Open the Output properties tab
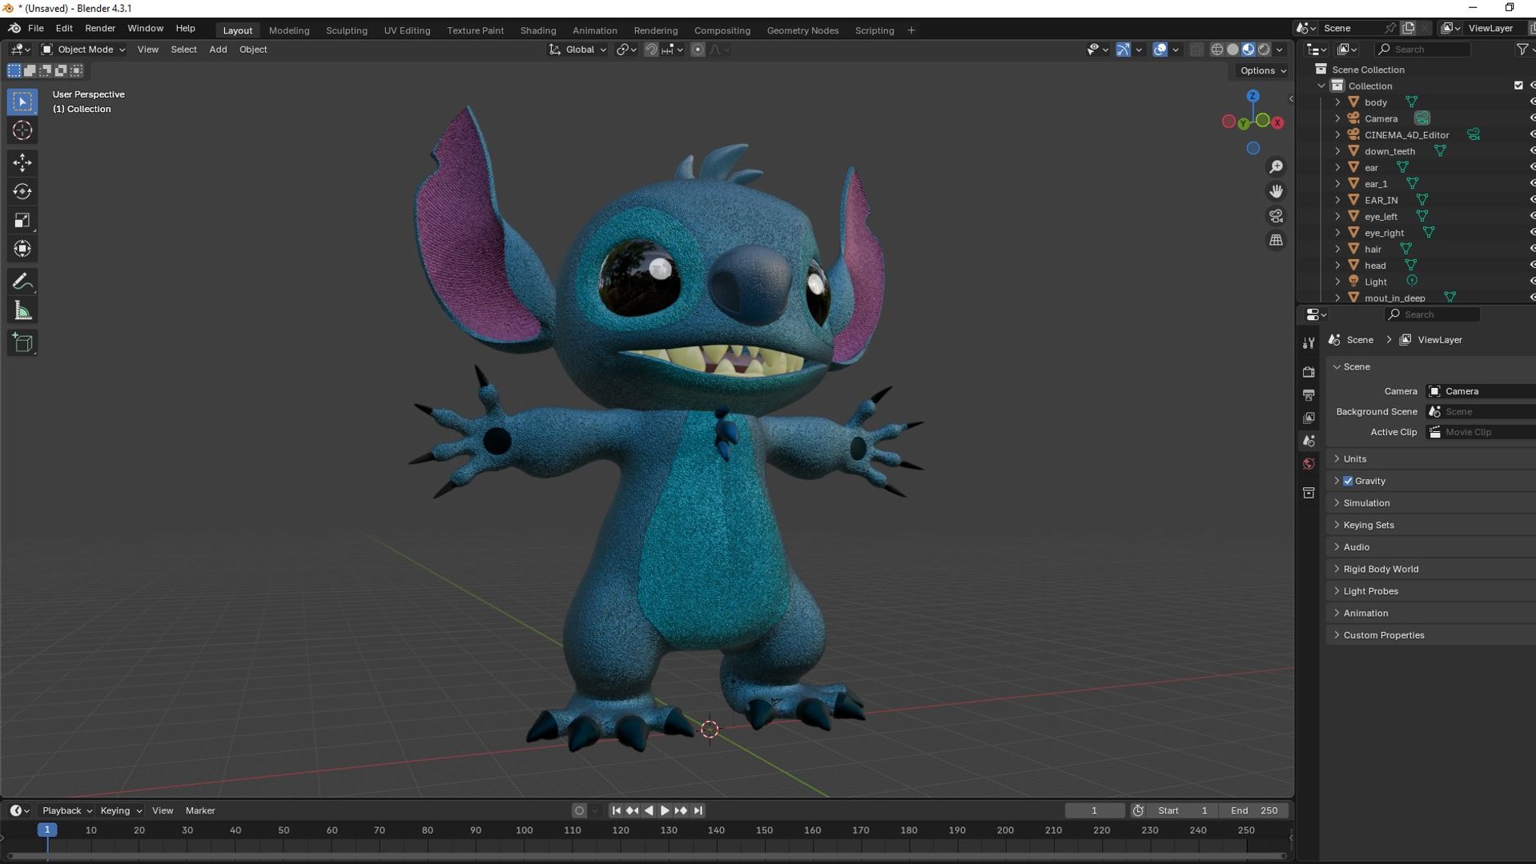Screen dimensions: 1536x864 coord(1309,395)
